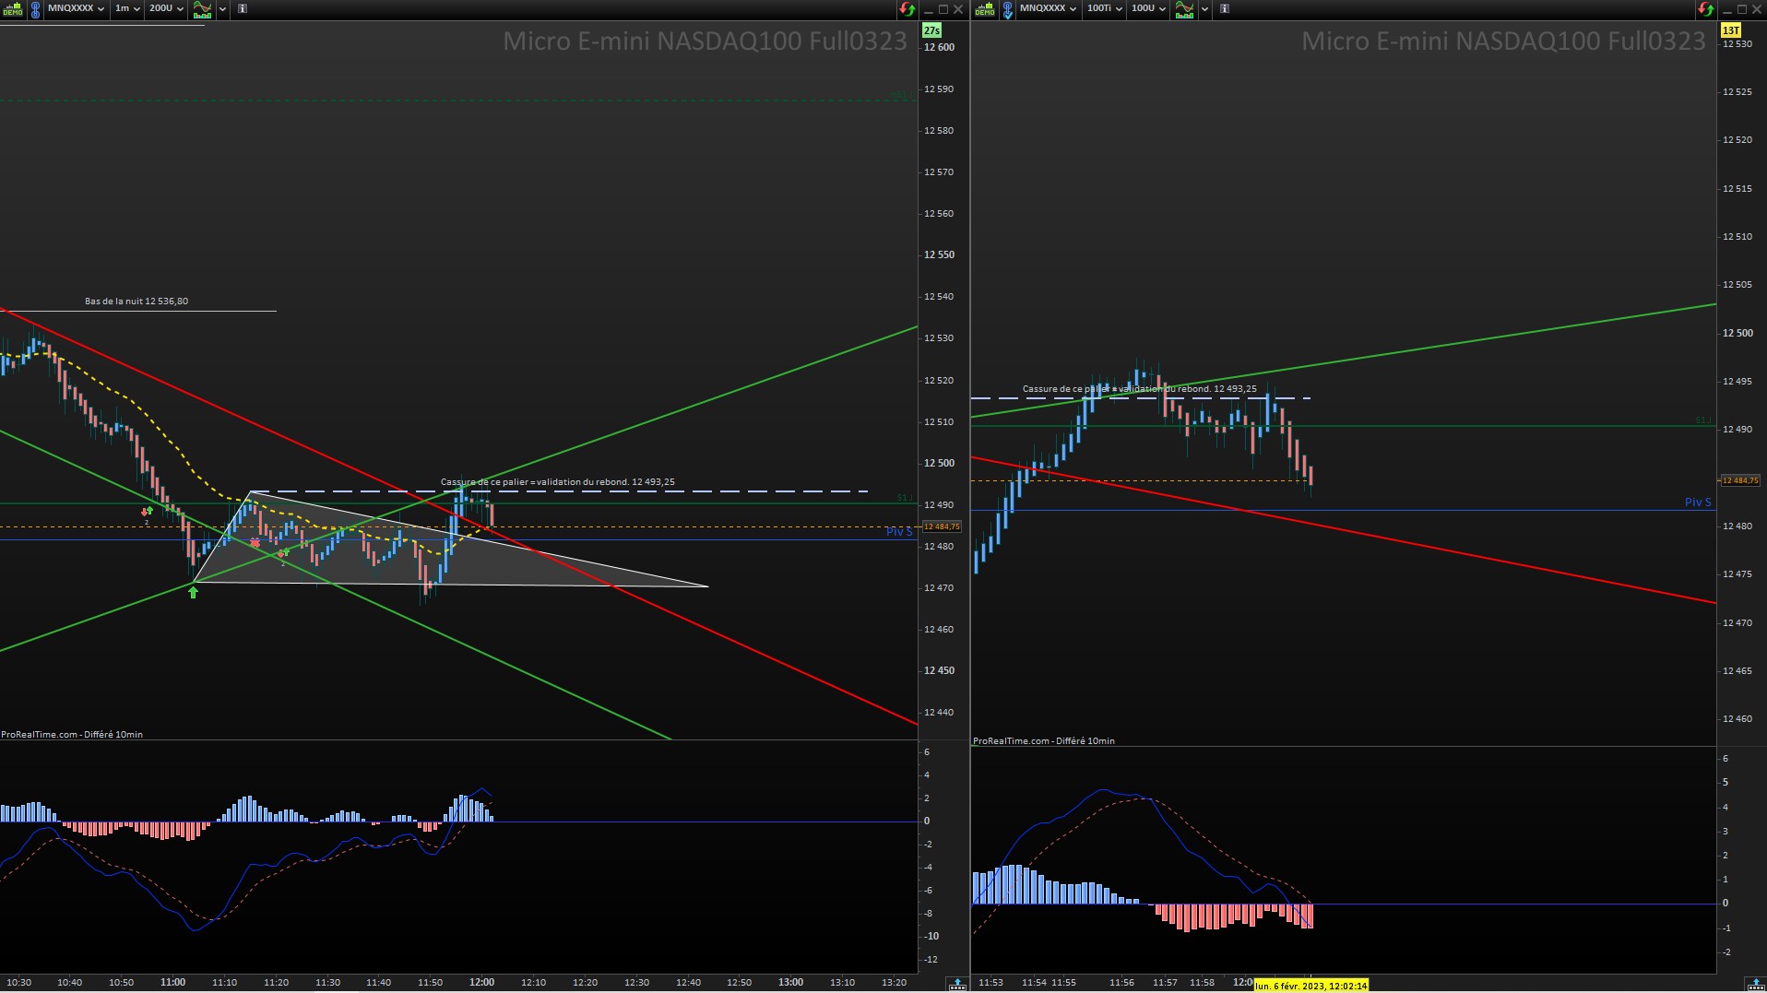1767x993 pixels.
Task: Click the DEMO account icon in right chart
Action: 985,9
